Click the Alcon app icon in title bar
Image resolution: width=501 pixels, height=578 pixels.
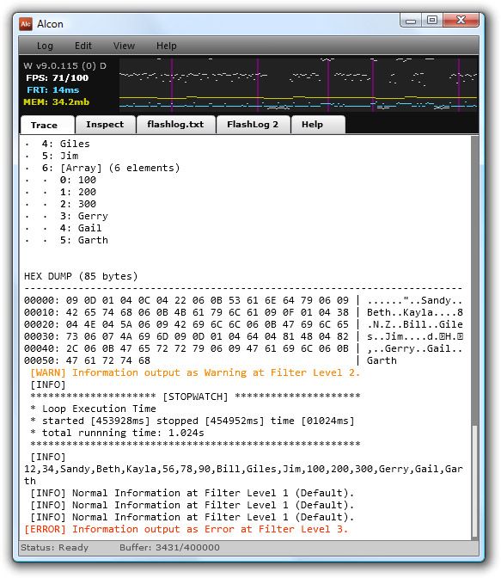click(26, 24)
